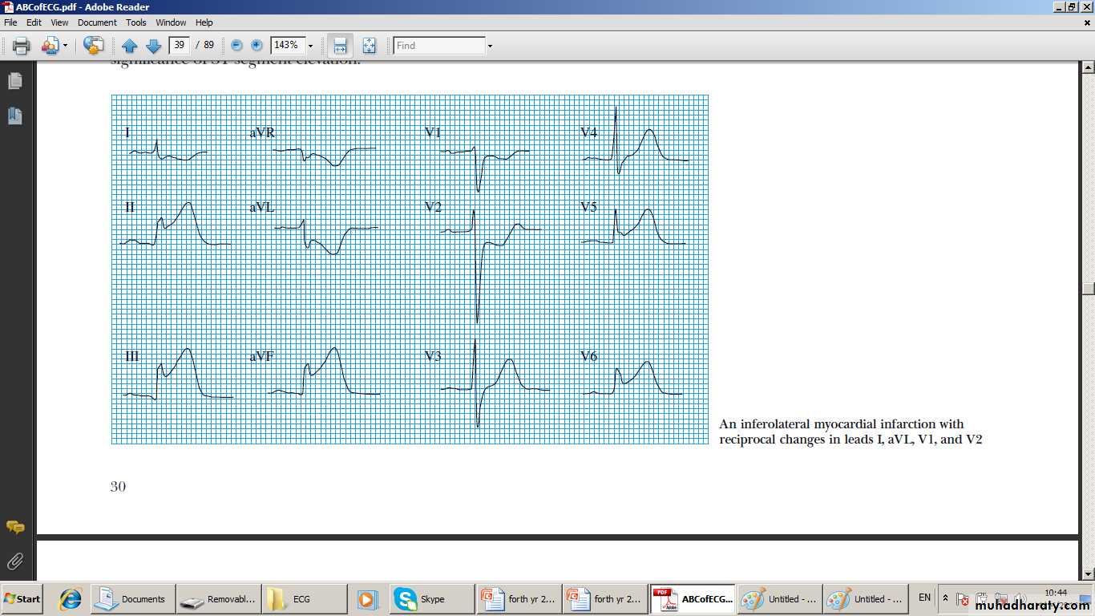
Task: Open the Bookmarks panel icon
Action: click(x=14, y=115)
